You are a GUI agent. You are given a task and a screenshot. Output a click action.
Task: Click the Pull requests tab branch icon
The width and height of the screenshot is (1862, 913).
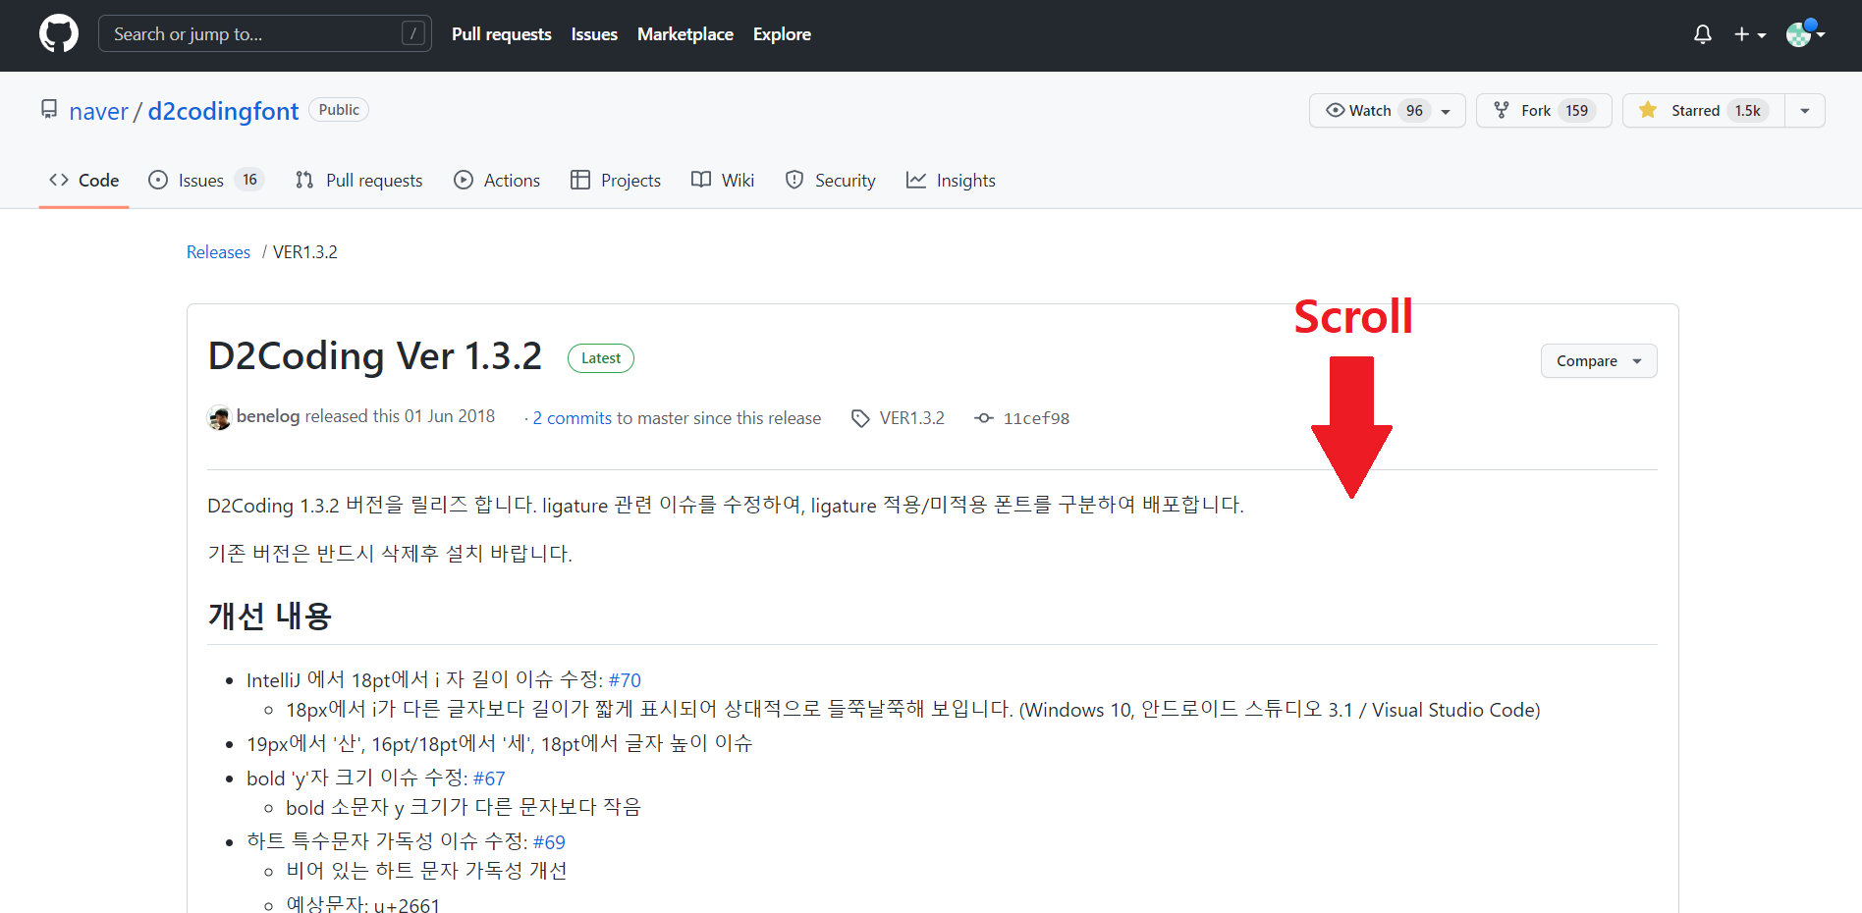304,180
